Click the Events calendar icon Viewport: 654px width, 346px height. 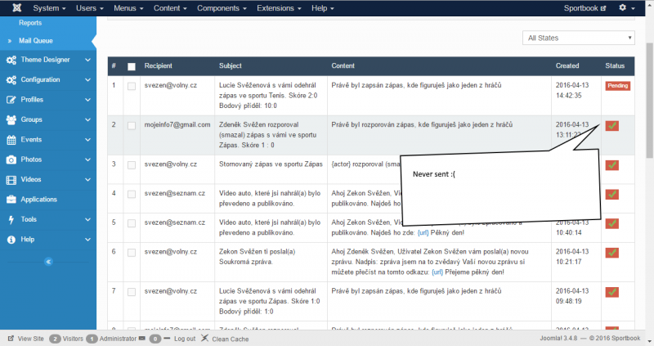(x=11, y=140)
